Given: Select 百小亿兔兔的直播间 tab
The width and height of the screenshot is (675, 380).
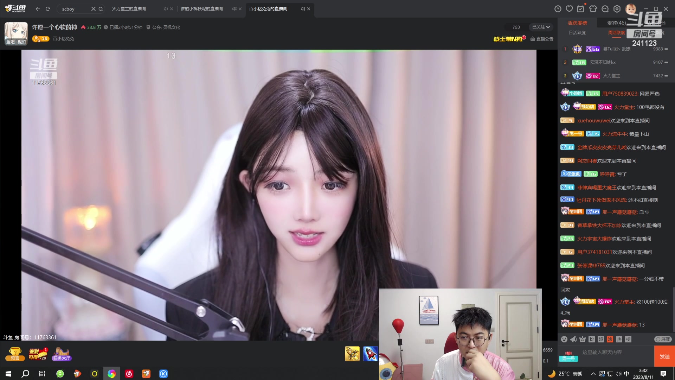Looking at the screenshot, I should point(268,9).
